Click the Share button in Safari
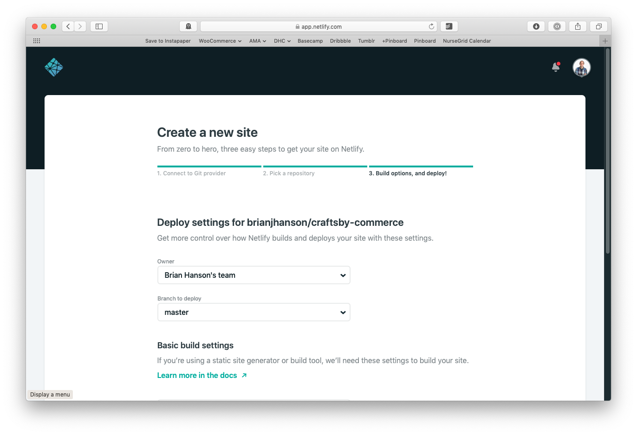The height and width of the screenshot is (435, 637). [578, 26]
